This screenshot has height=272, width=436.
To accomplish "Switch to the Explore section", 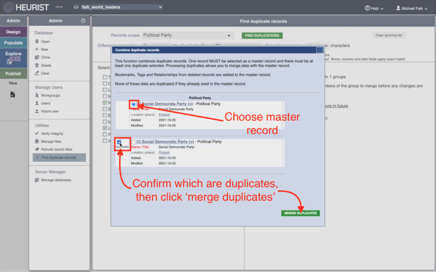I will pos(13,58).
